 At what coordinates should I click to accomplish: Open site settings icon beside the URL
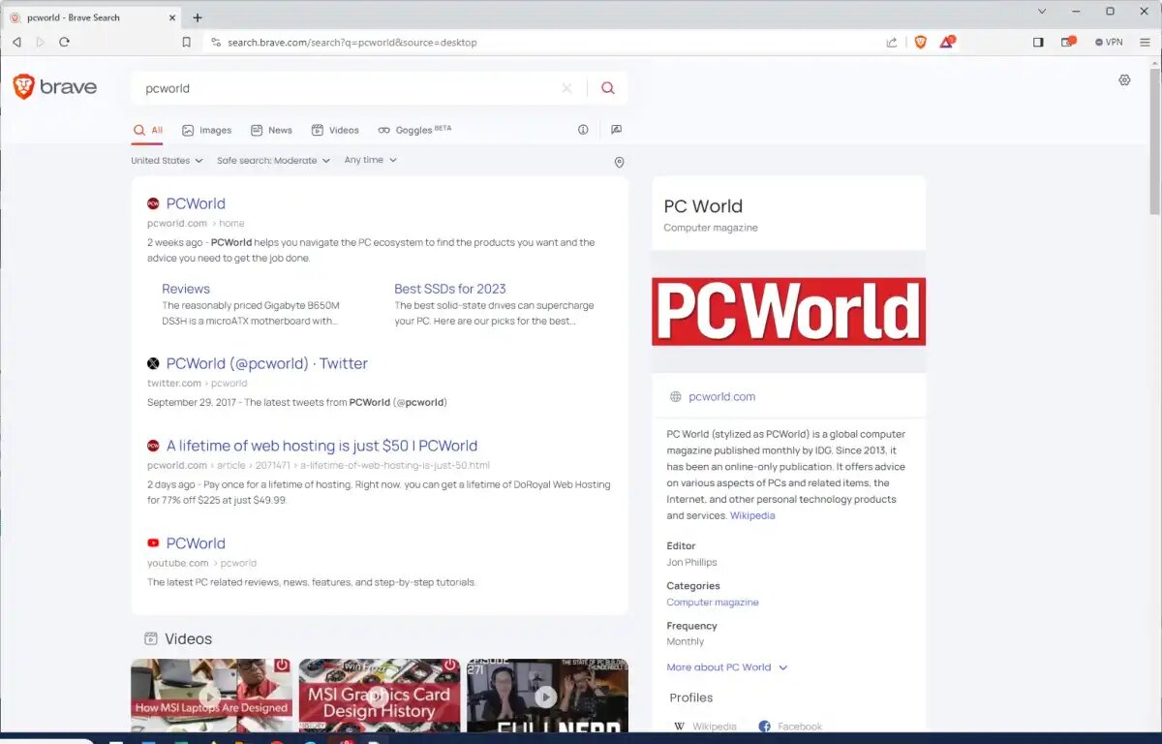click(x=216, y=42)
